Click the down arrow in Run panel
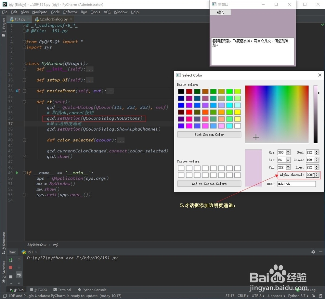 click(19, 267)
